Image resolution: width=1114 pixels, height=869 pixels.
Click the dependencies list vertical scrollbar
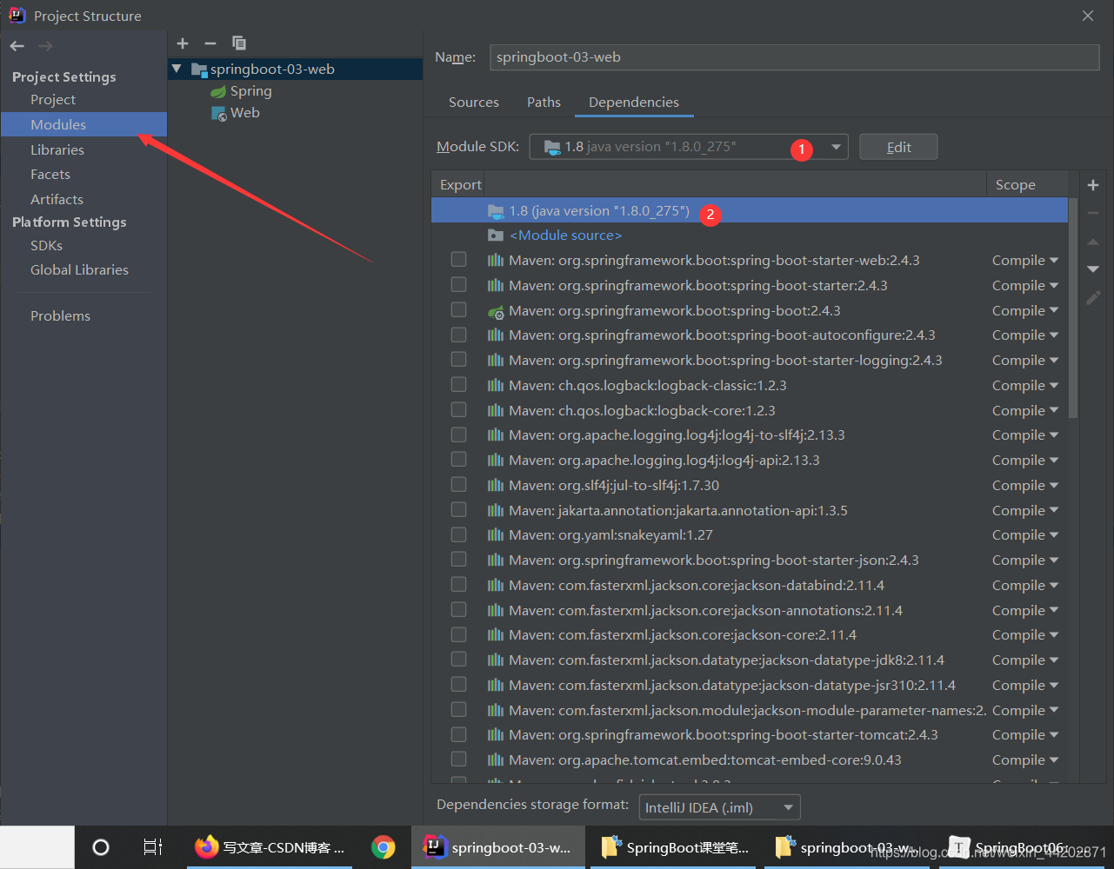point(1073,308)
